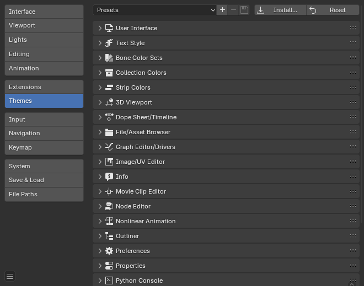Click the remove preset minus icon
364x286 pixels.
pyautogui.click(x=233, y=10)
